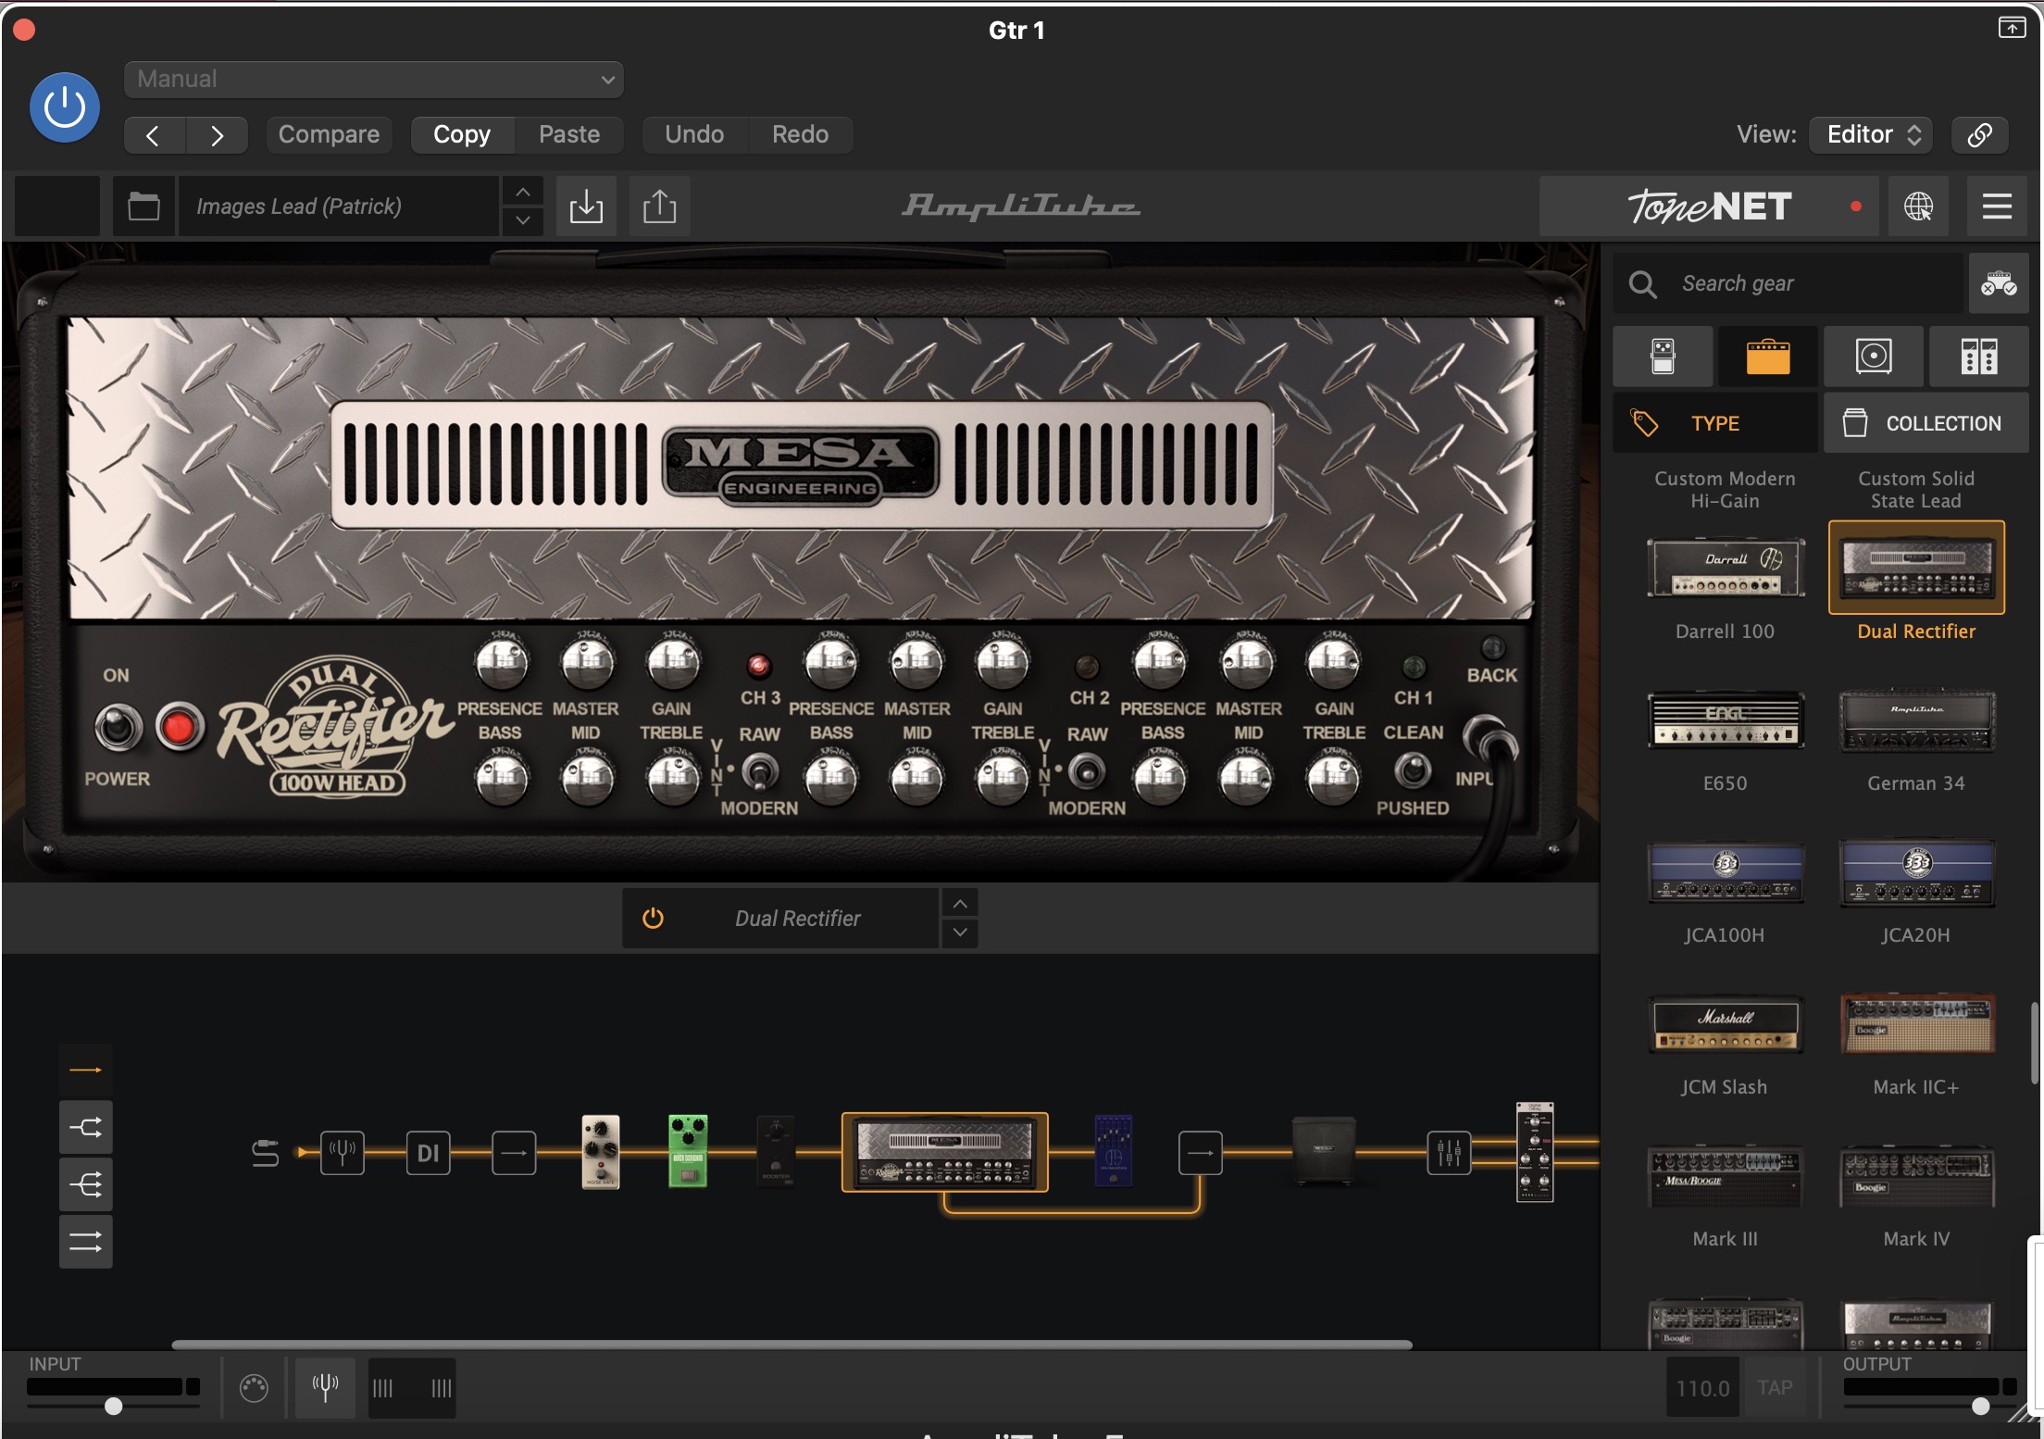Viewport: 2044px width, 1439px height.
Task: Click the Search gear field
Action: point(1788,283)
